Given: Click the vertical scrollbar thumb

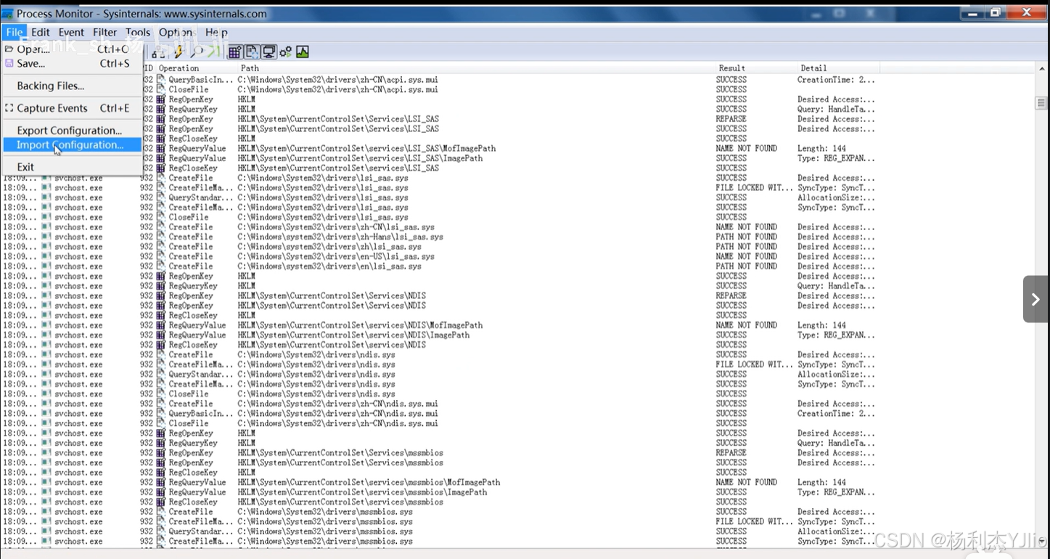Looking at the screenshot, I should coord(1041,104).
